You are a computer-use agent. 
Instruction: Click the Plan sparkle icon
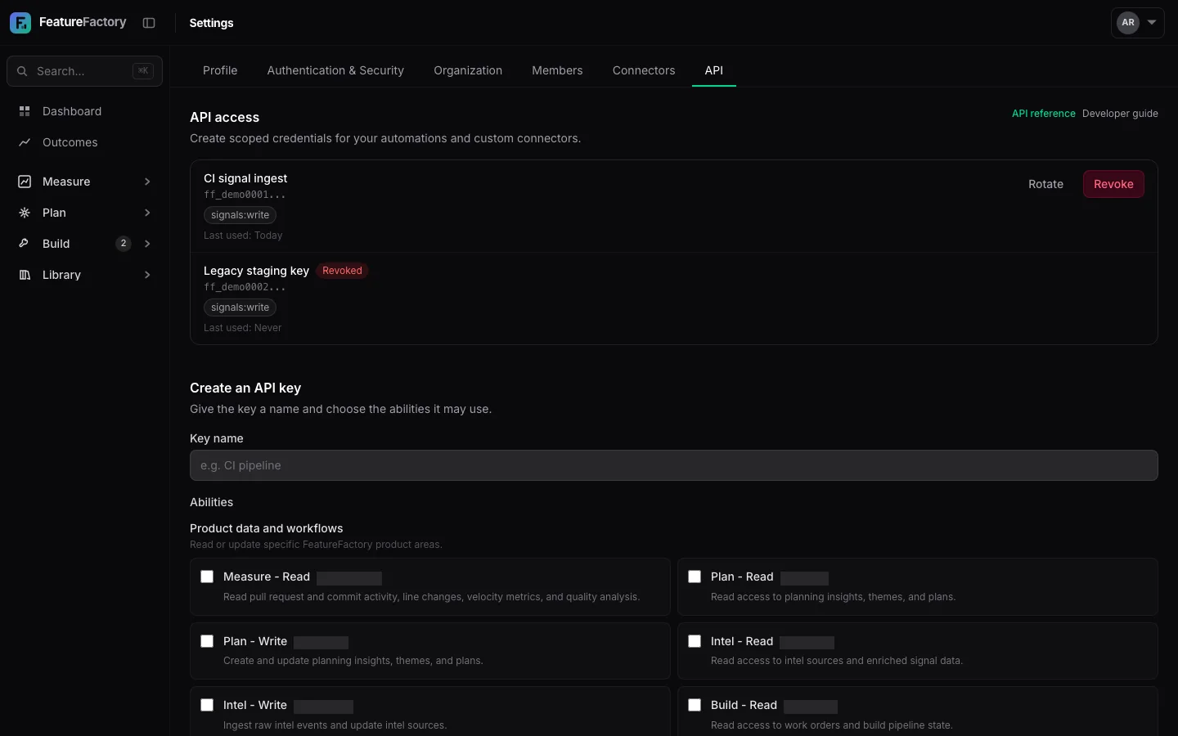(25, 213)
